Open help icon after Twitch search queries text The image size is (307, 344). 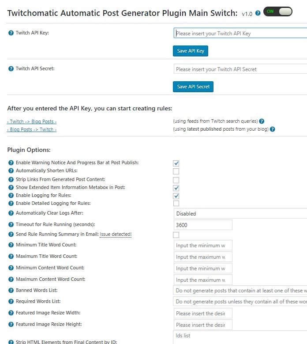coord(262,121)
